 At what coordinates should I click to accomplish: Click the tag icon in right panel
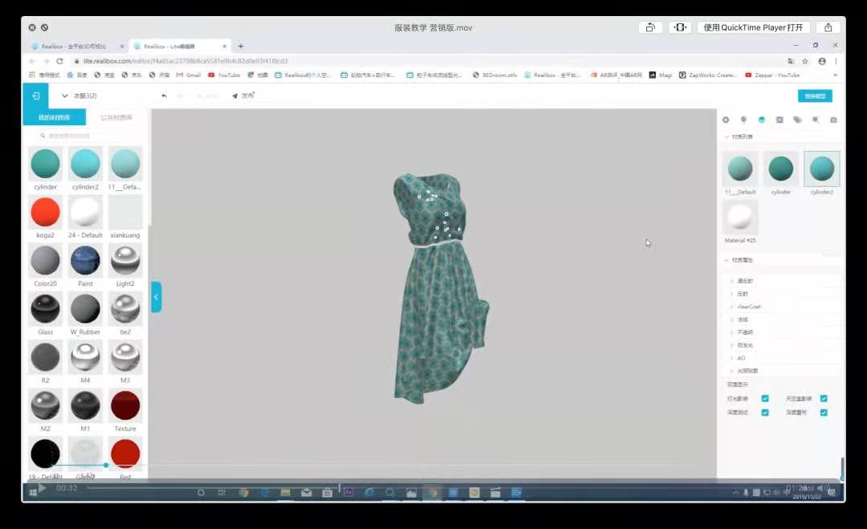tap(797, 120)
